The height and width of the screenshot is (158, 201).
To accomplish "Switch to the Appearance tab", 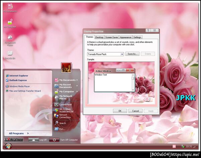I will click(x=126, y=37).
